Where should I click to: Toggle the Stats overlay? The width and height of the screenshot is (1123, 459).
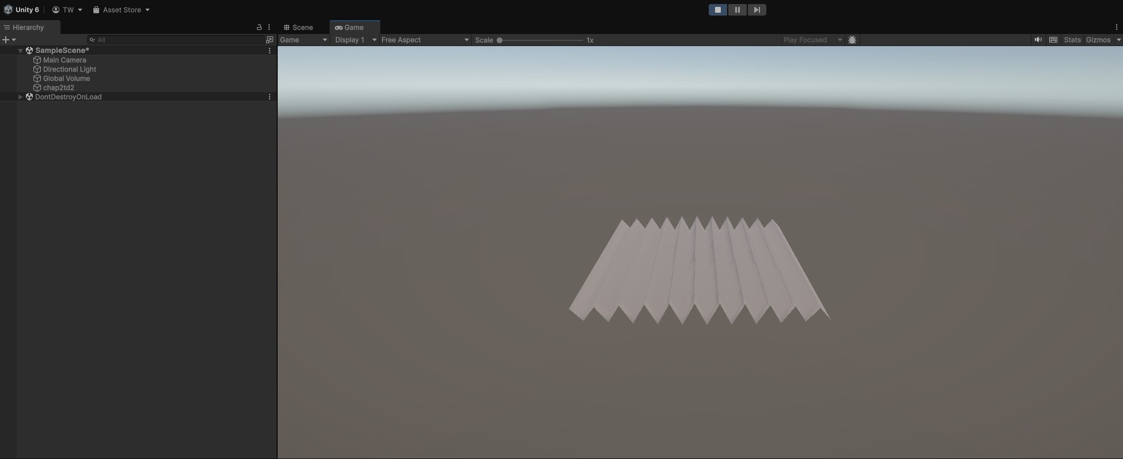[x=1072, y=40]
